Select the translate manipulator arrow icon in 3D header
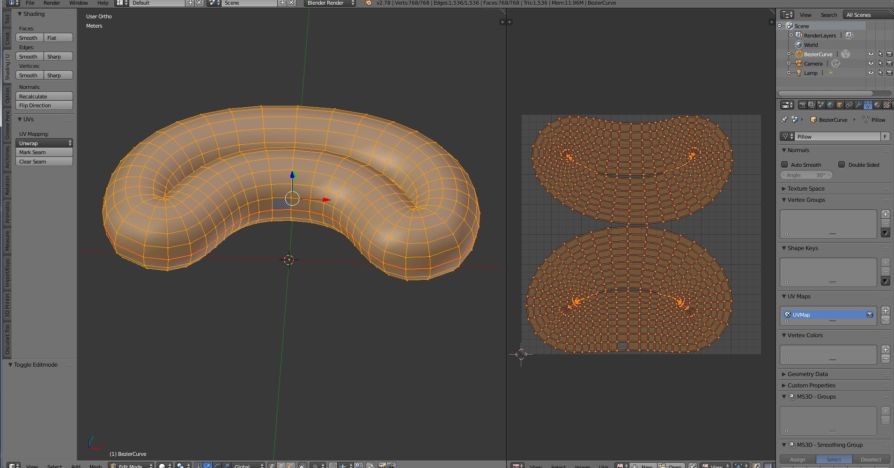 coord(207,466)
